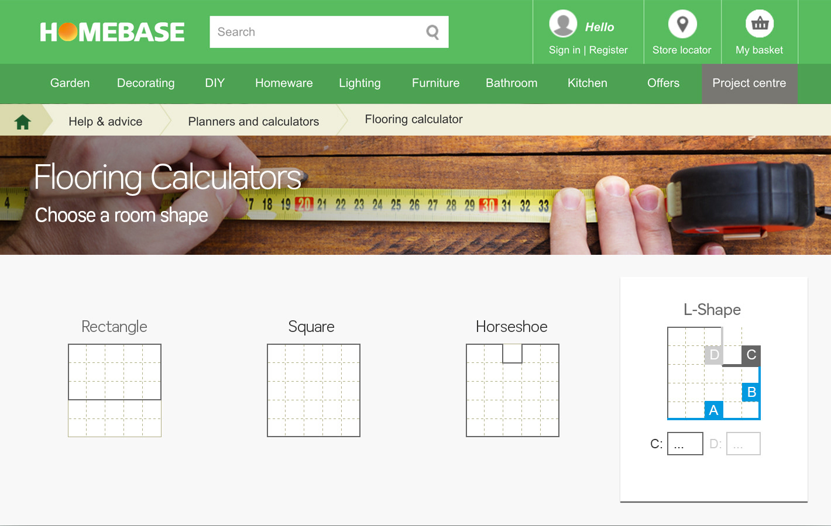
Task: Click the Homebase logo
Action: click(x=112, y=32)
